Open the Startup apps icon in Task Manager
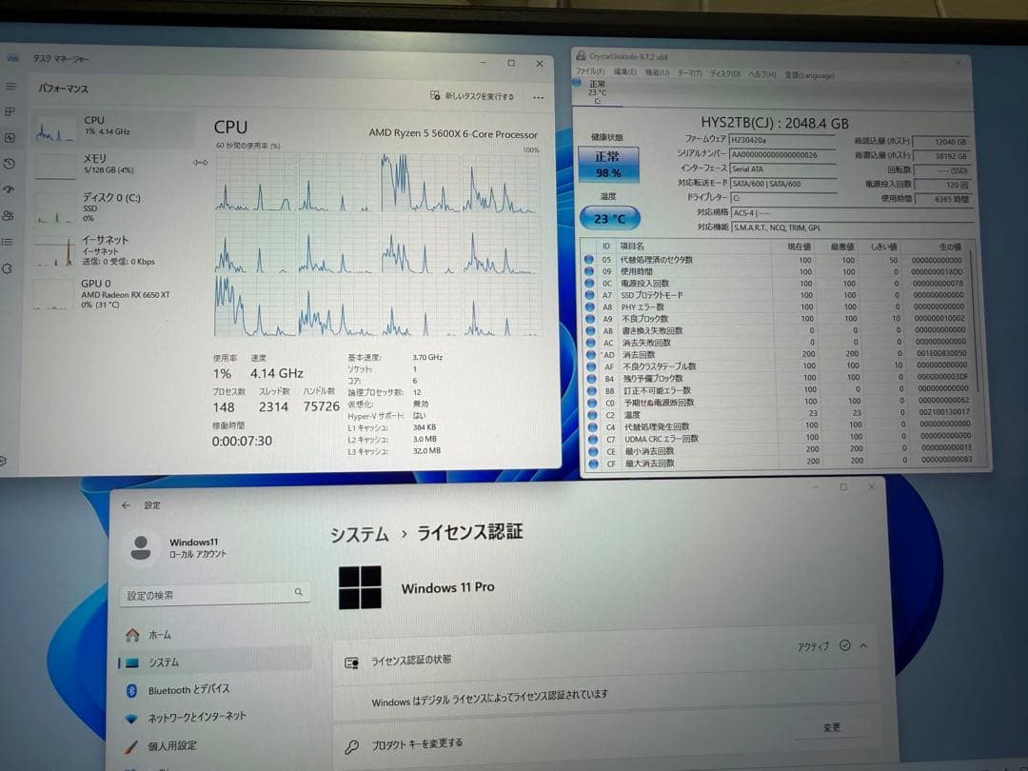This screenshot has height=771, width=1028. [9, 189]
